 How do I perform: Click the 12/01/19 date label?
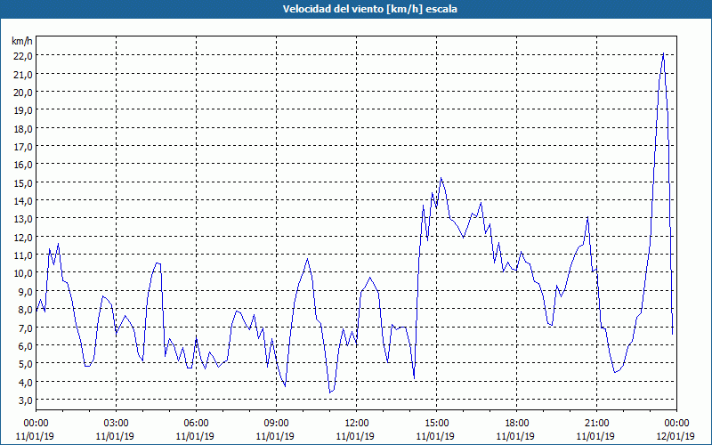point(676,436)
